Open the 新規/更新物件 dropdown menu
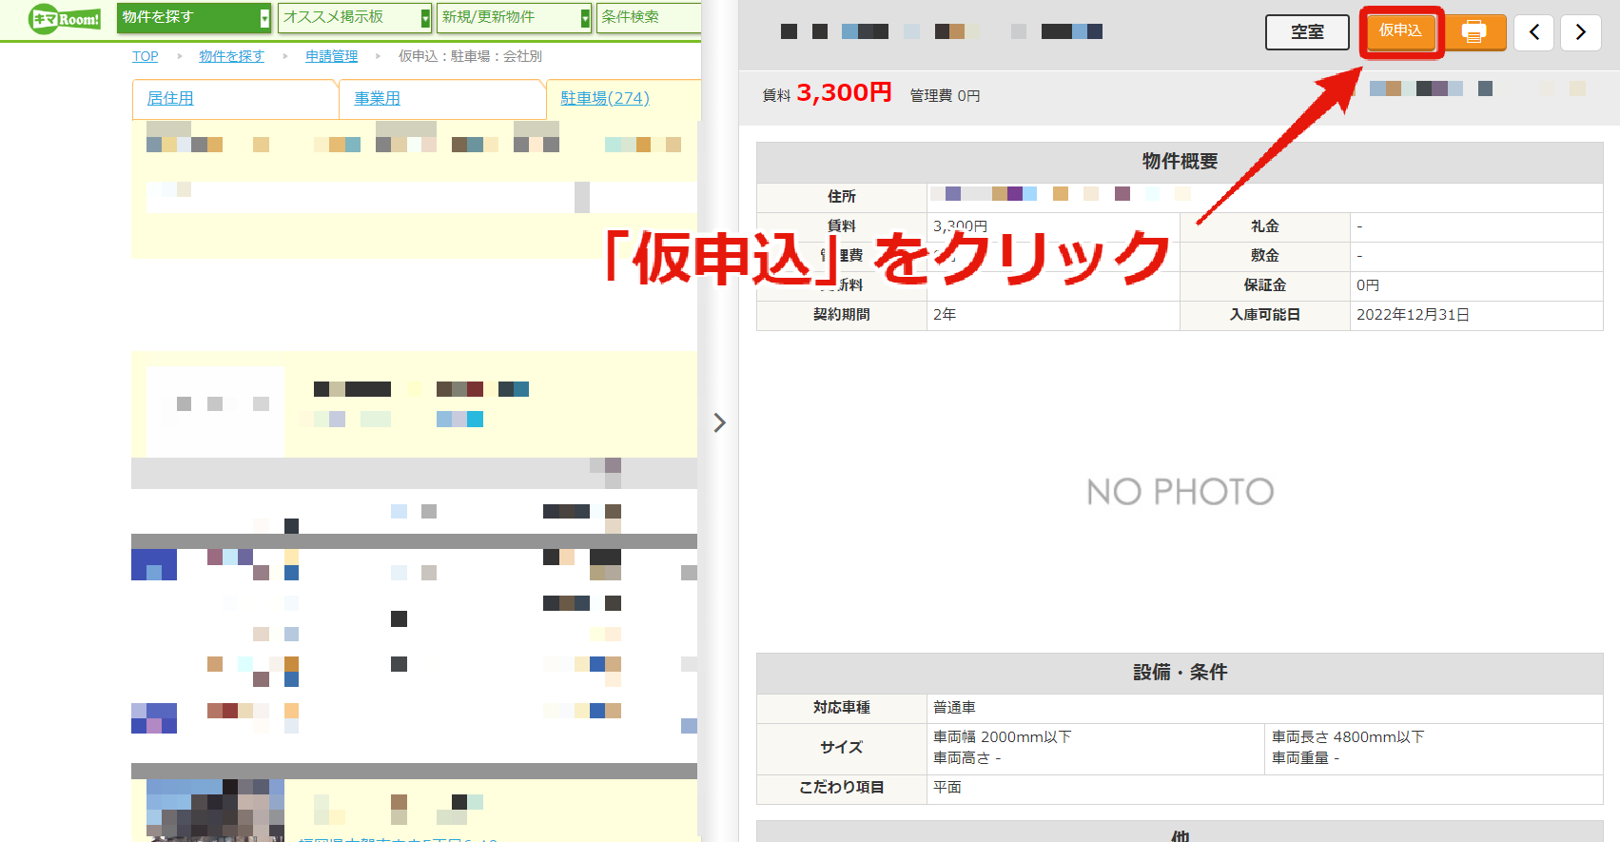The image size is (1620, 842). 514,17
